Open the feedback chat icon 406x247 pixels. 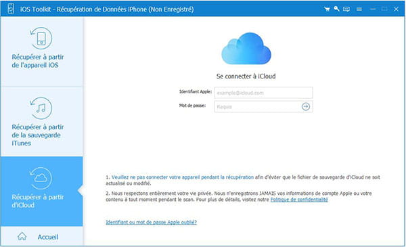click(x=346, y=9)
